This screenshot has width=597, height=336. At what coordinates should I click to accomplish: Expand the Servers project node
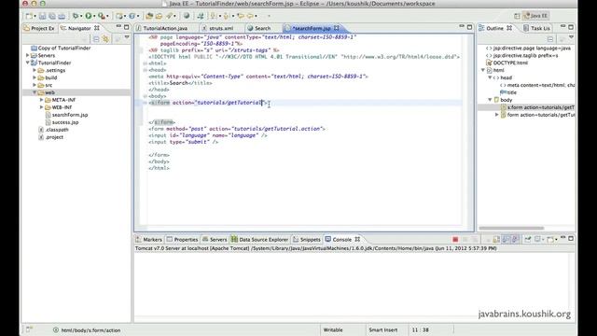27,55
